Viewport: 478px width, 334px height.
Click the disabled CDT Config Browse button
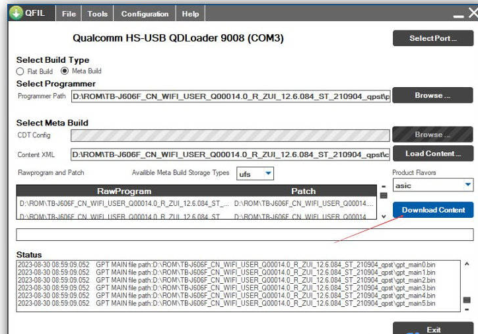[x=432, y=135]
